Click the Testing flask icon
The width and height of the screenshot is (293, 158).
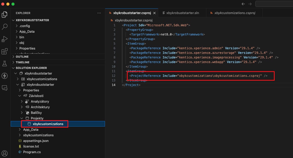coord(5,64)
